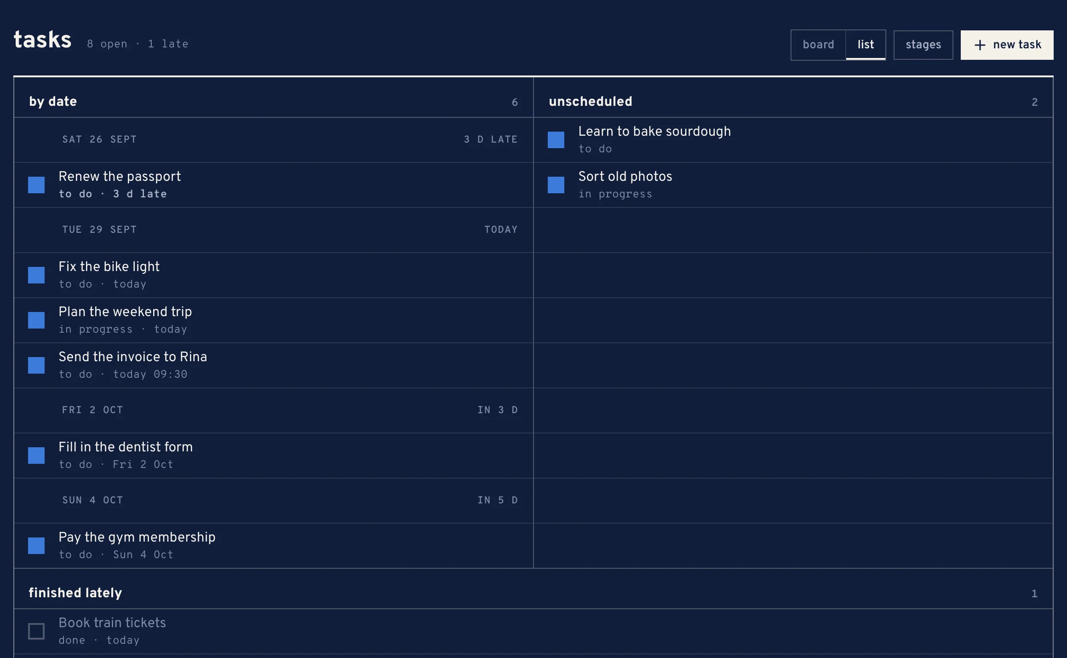The height and width of the screenshot is (658, 1067).
Task: Tick the Fix the bike light checkbox
Action: 36,275
